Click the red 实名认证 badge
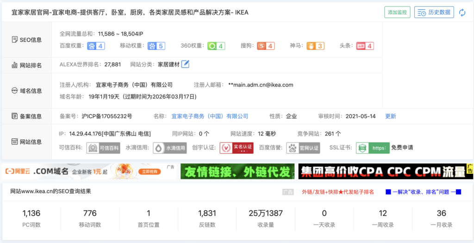 (x=237, y=148)
